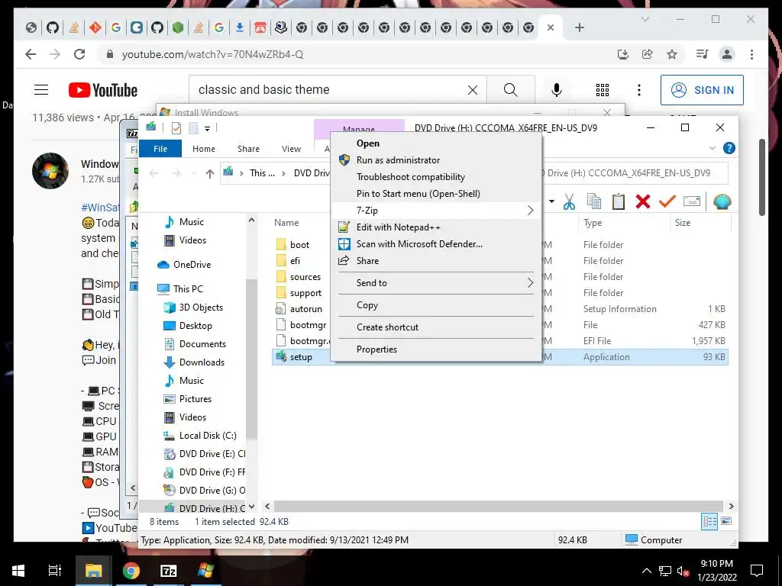Click the Chrome install app icon in address bar
This screenshot has width=782, height=586.
[623, 54]
